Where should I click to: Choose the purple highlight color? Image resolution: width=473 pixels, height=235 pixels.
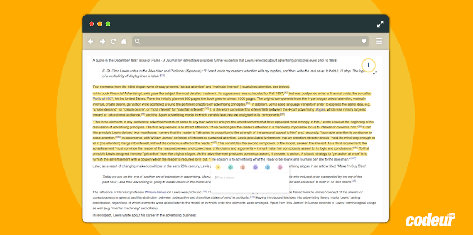[255, 167]
